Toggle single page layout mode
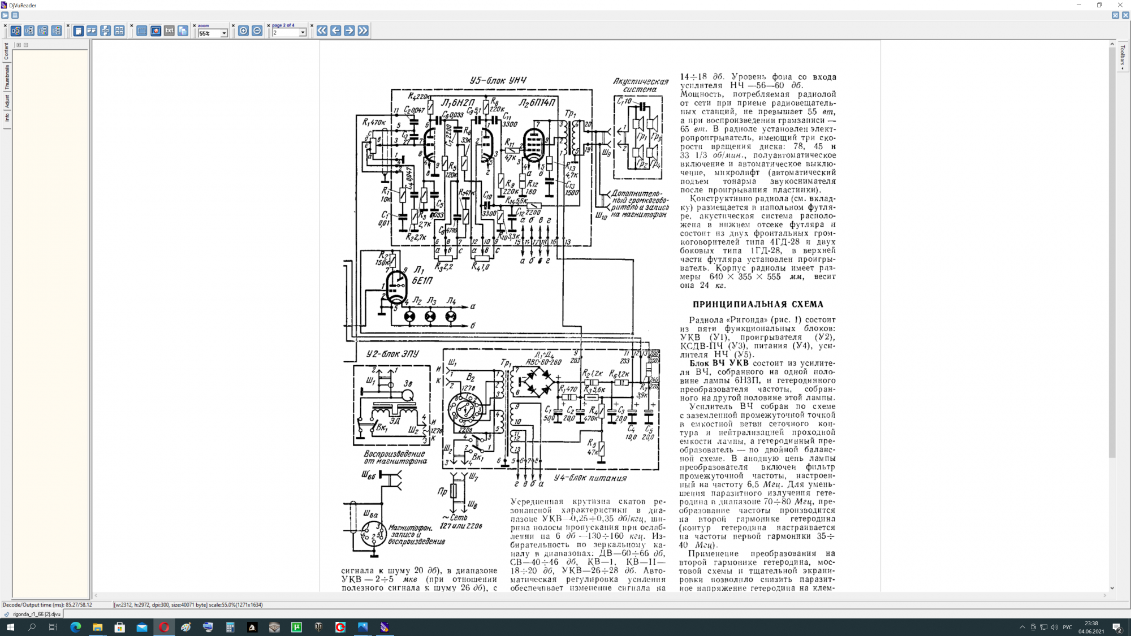 pos(79,31)
